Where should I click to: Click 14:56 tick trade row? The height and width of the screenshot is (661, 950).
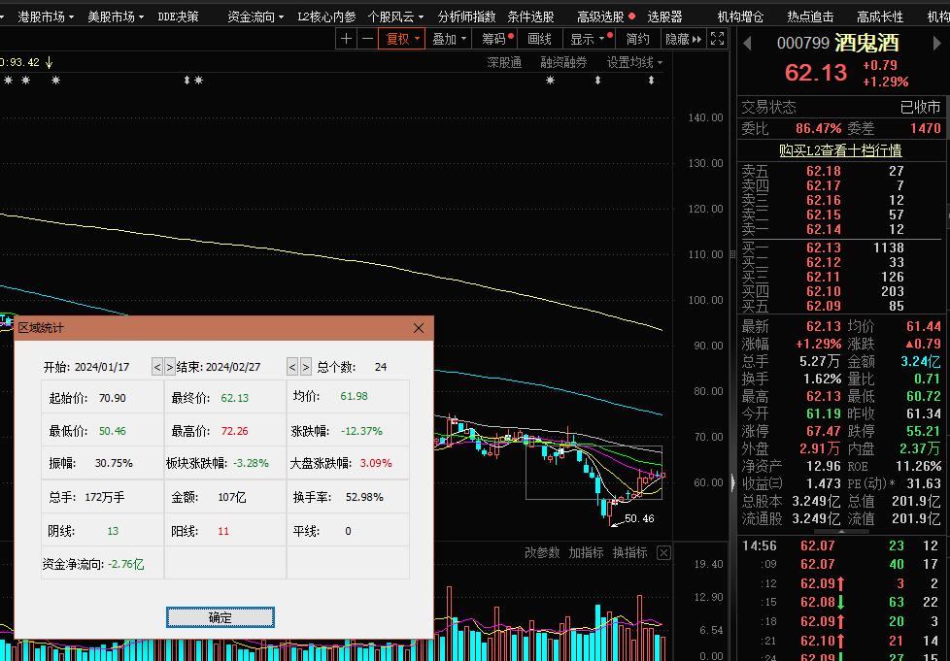(839, 546)
